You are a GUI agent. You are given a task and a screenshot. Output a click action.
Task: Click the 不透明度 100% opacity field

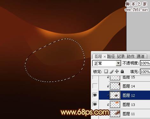coord(145,63)
